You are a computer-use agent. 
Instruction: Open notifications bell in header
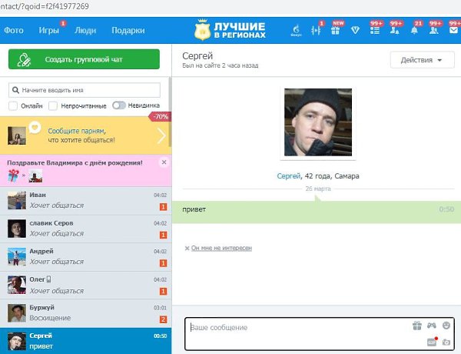[414, 31]
